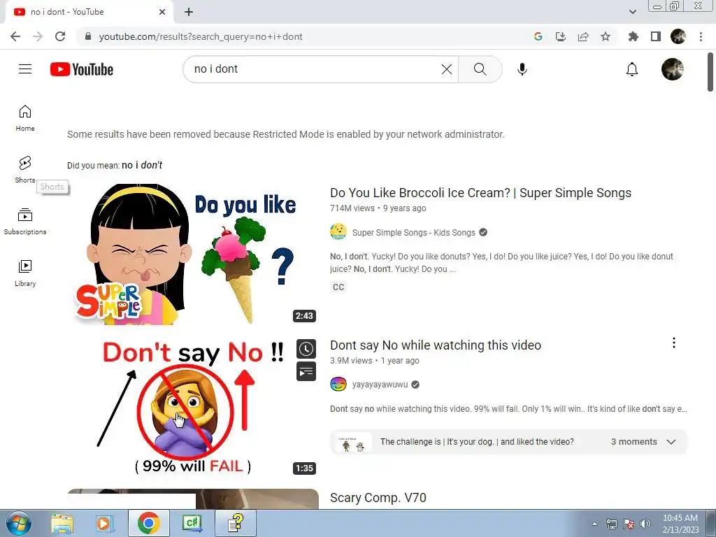This screenshot has height=537, width=716.
Task: Open Subscriptions in the sidebar
Action: [25, 222]
